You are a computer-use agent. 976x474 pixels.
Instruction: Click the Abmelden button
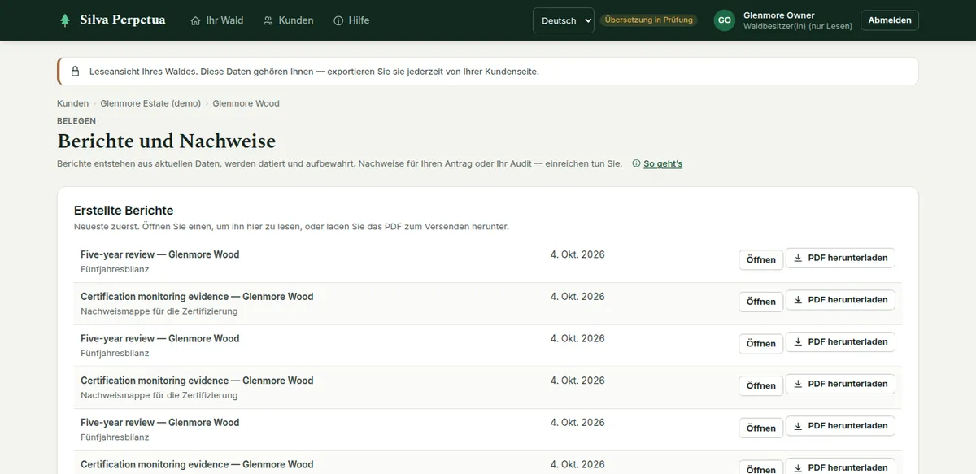(890, 20)
